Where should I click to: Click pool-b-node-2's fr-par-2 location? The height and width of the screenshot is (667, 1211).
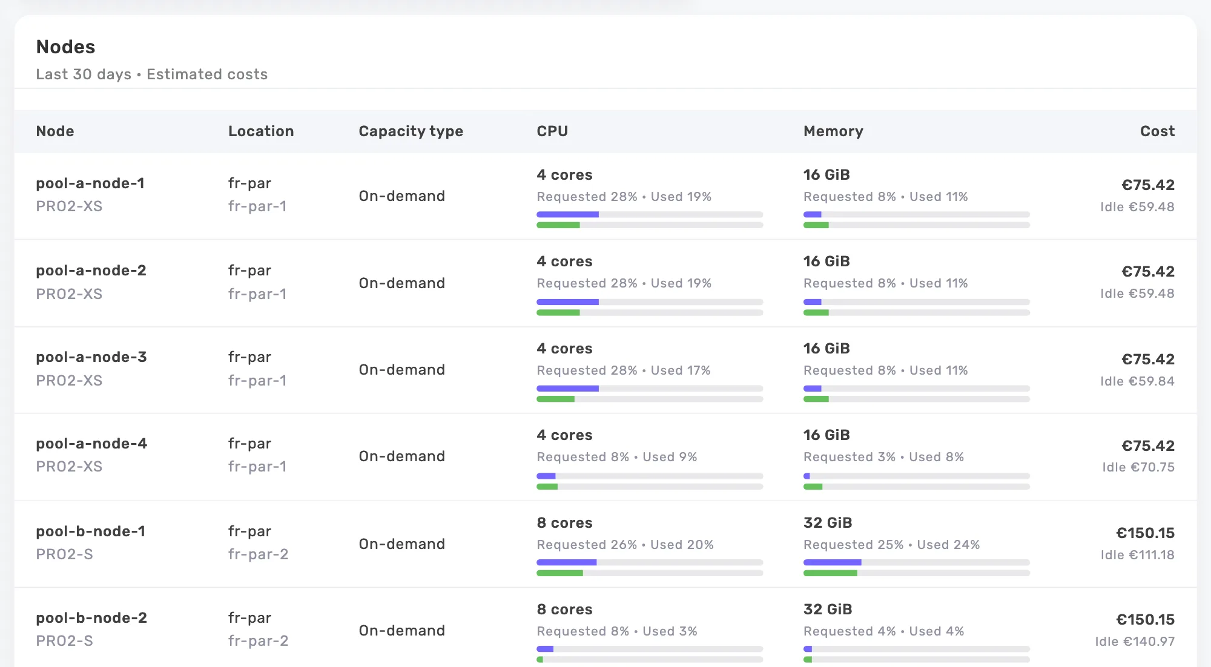[x=258, y=641]
